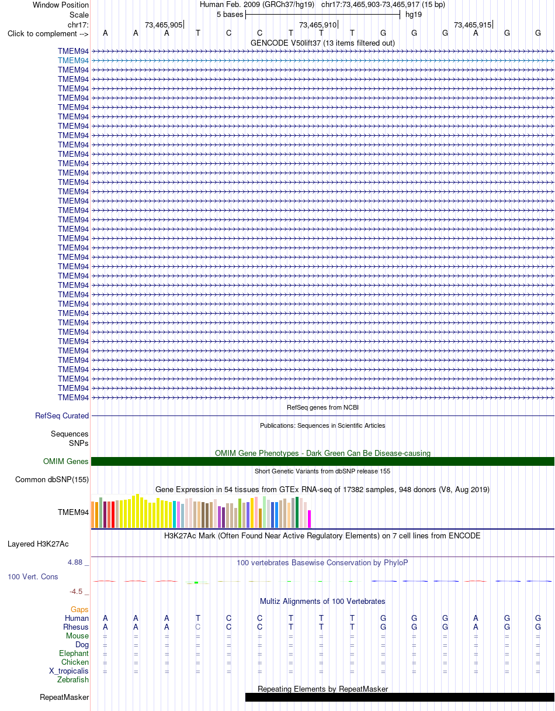Viewport: 555px width, 711px height.
Task: Click the magenta last bar in GTEx chart
Action: pos(310,519)
